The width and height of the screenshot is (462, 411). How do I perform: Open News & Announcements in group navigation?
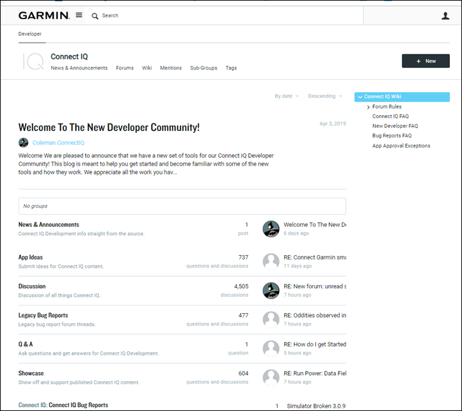(79, 68)
